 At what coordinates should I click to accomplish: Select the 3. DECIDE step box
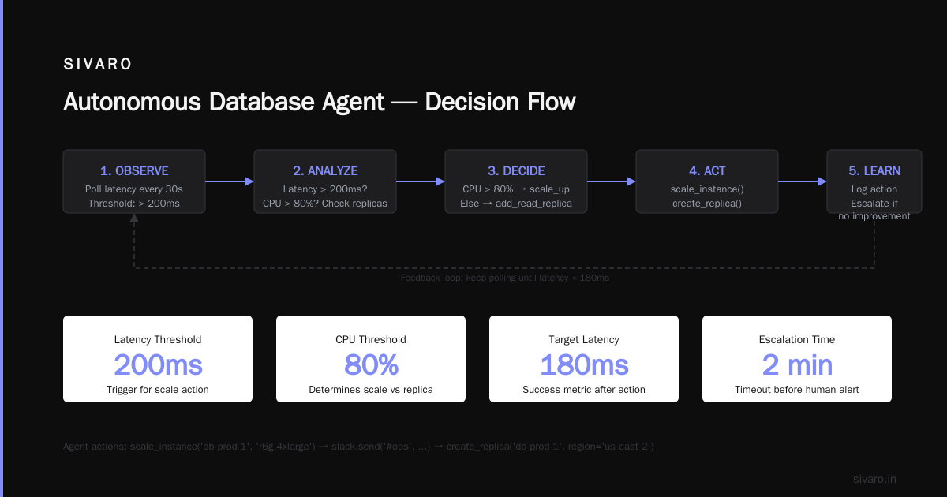[x=516, y=181]
